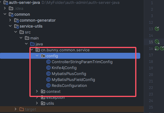Collapse the service-utils module

(10, 26)
